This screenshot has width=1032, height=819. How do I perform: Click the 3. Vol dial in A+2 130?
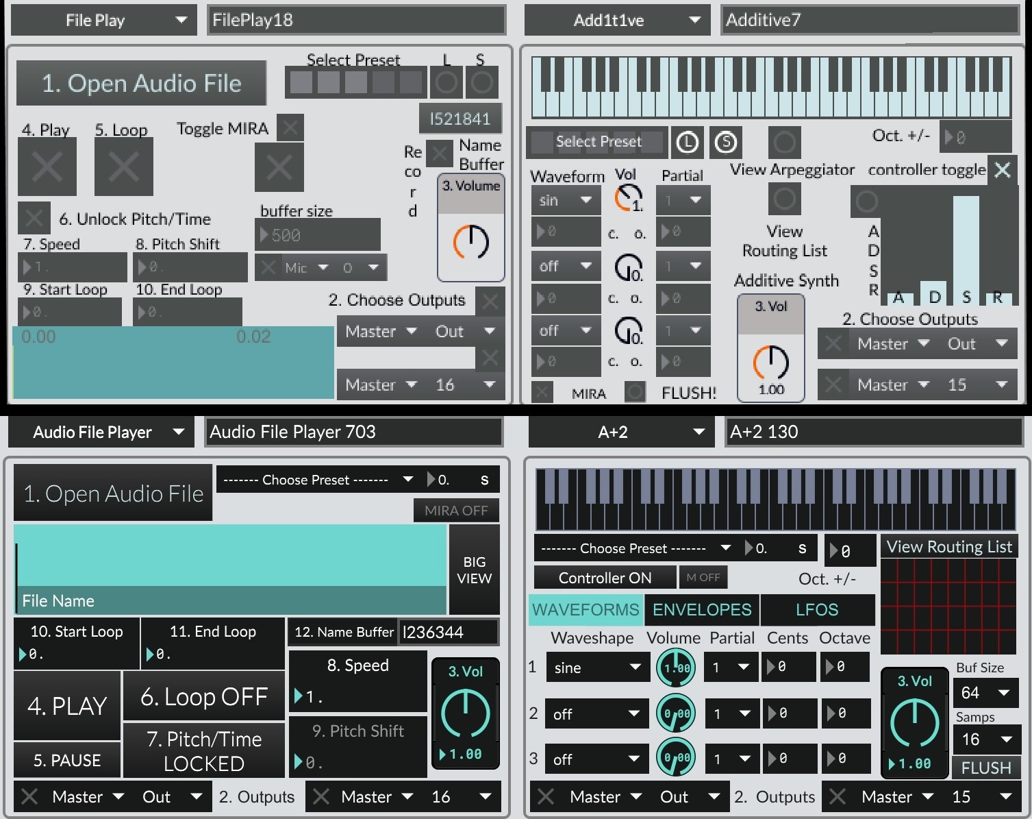coord(914,722)
